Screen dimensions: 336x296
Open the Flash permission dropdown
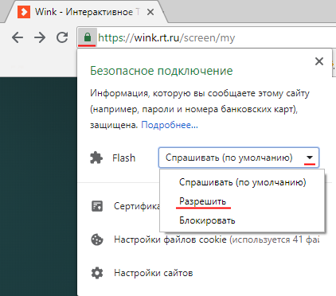tap(239, 158)
